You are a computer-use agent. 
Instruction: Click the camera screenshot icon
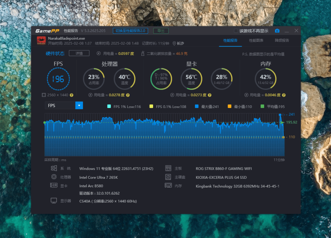pyautogui.click(x=277, y=31)
